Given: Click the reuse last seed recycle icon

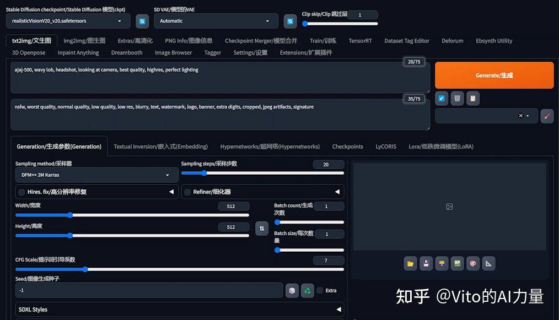Looking at the screenshot, I should point(307,290).
